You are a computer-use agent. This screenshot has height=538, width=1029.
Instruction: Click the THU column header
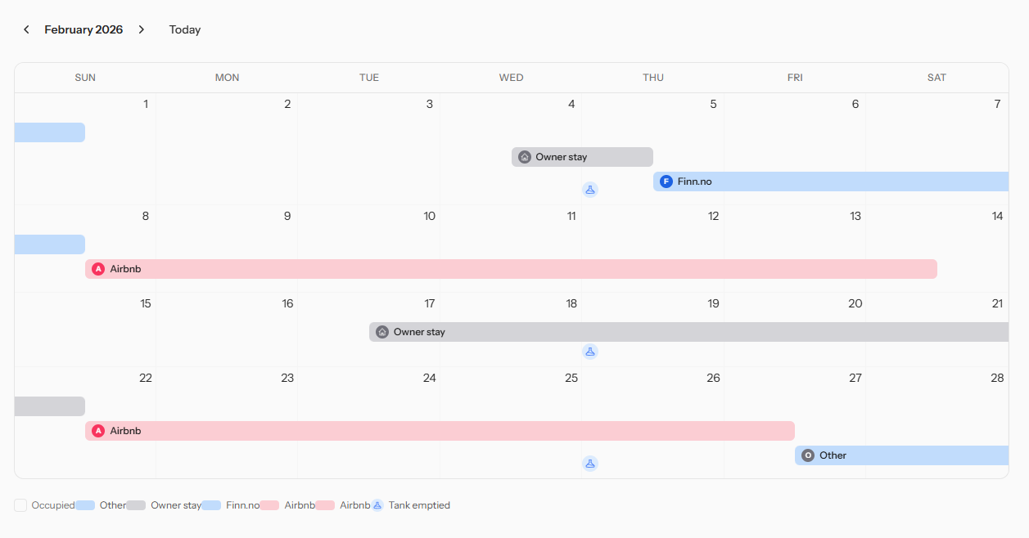point(653,78)
